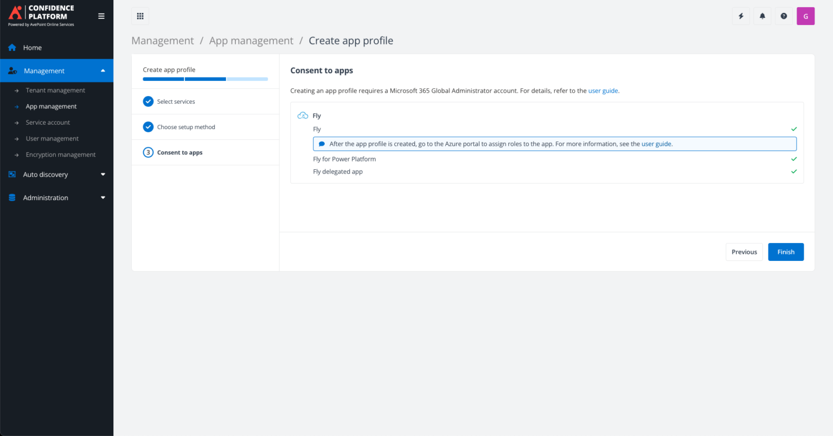Open the app launcher grid icon
Screen dimensions: 833x436
coord(140,16)
